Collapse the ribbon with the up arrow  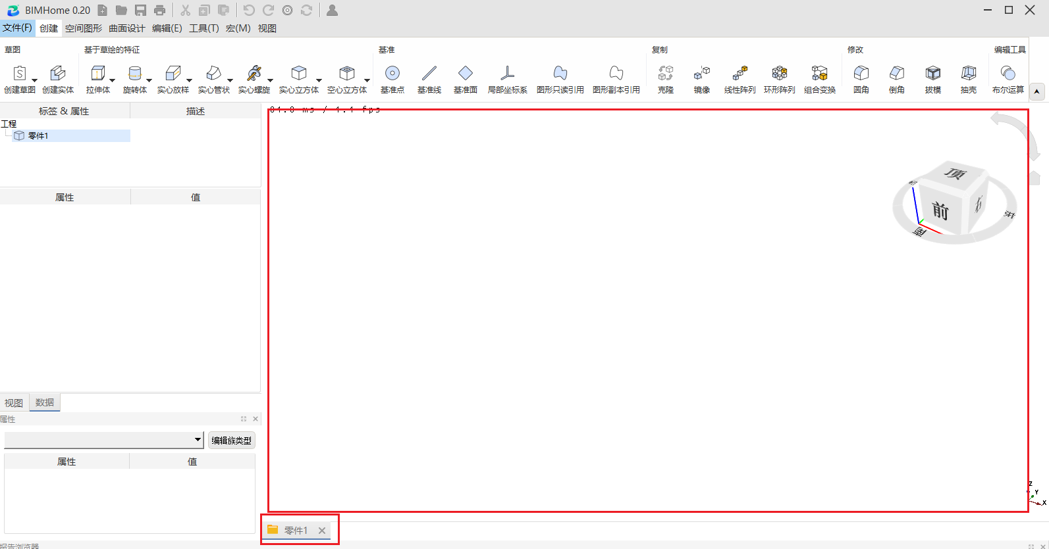pos(1037,91)
